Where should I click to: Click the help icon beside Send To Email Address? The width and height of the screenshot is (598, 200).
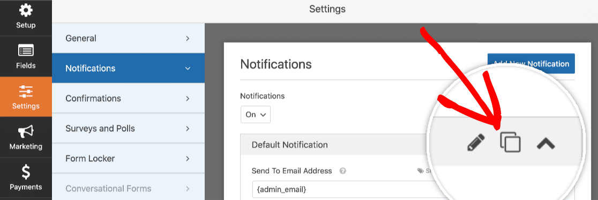tap(342, 171)
